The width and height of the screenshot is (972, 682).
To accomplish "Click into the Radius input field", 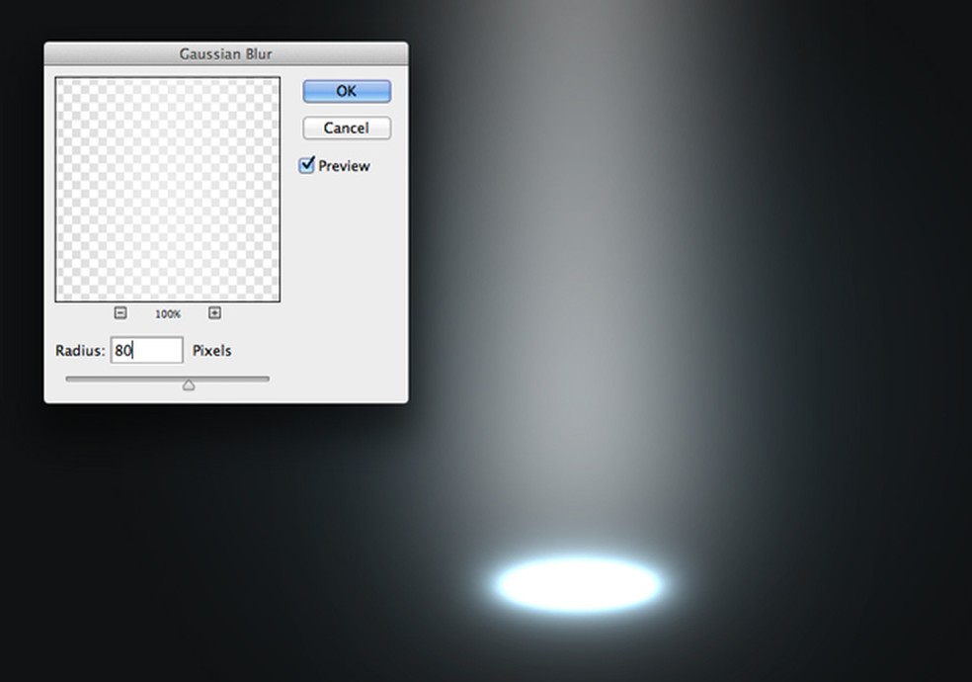I will [147, 350].
